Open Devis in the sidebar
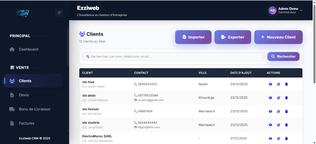This screenshot has width=316, height=144. point(33,95)
